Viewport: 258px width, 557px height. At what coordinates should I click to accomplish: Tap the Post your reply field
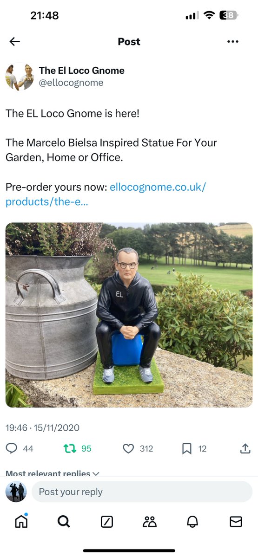[142, 492]
